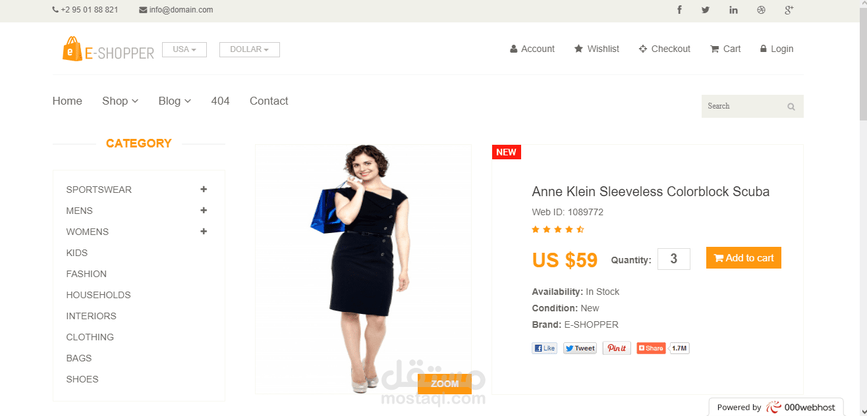The height and width of the screenshot is (416, 867).
Task: Click the orange ZOOM button on image
Action: coord(445,384)
